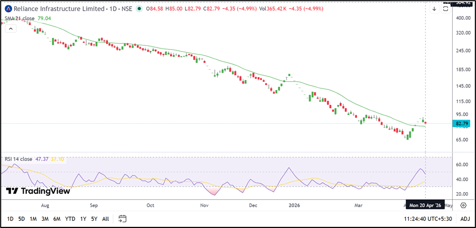Show the 5Y time range

[94, 218]
